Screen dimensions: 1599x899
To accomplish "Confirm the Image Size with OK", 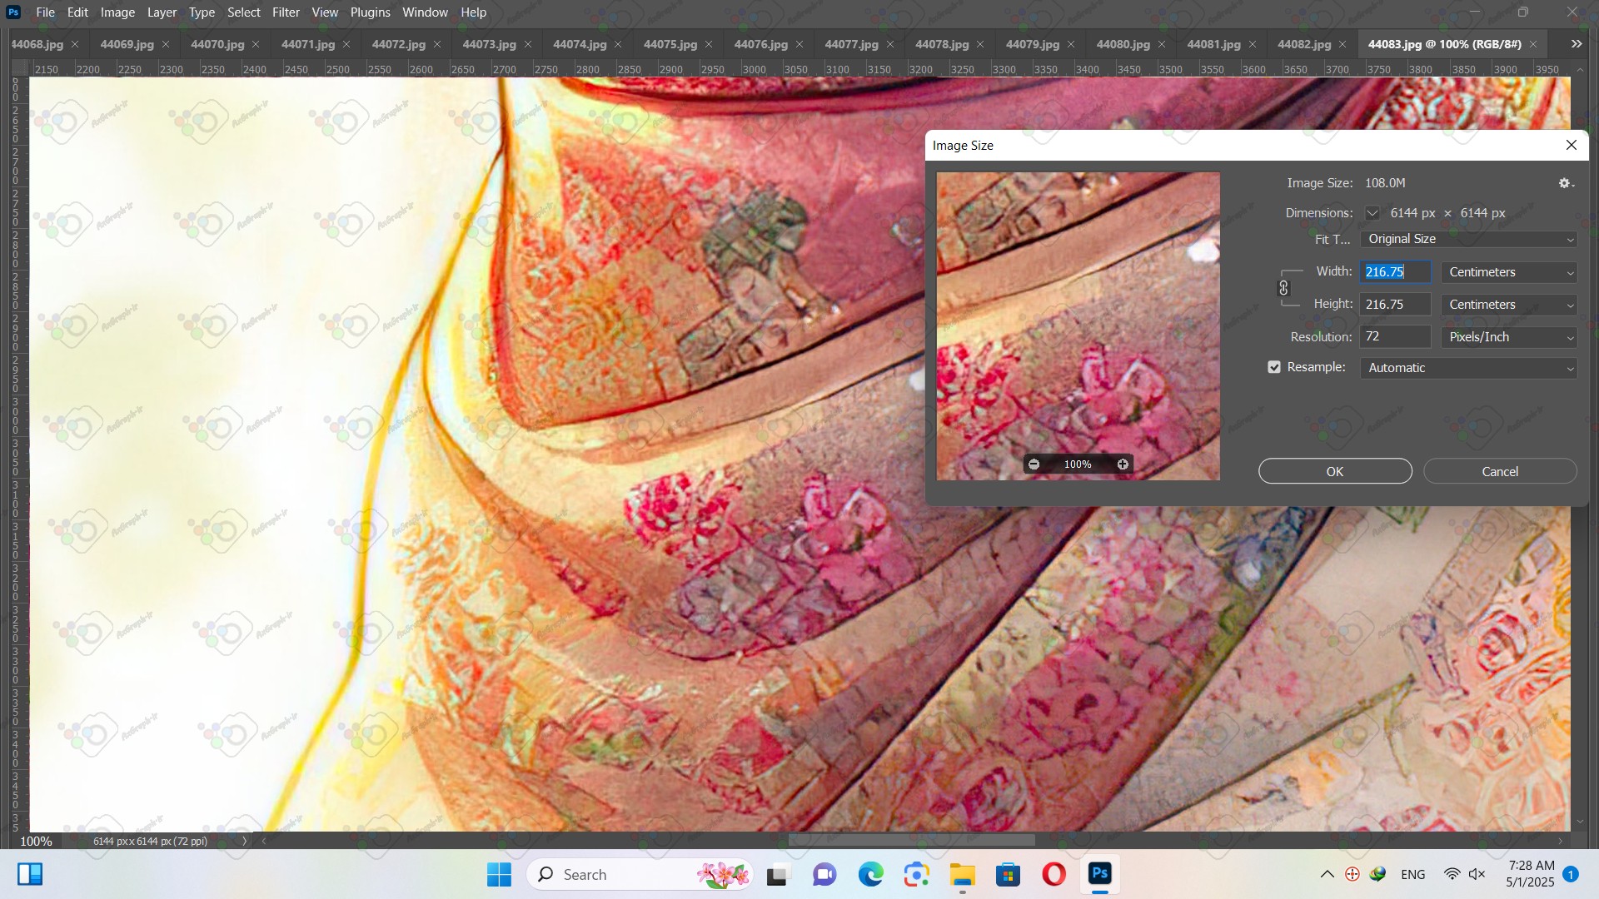I will [x=1335, y=471].
